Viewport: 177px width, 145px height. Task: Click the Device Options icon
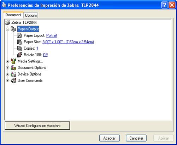(x=13, y=74)
